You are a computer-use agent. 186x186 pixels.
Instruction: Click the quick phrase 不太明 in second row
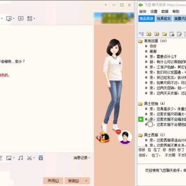[x=170, y=156]
